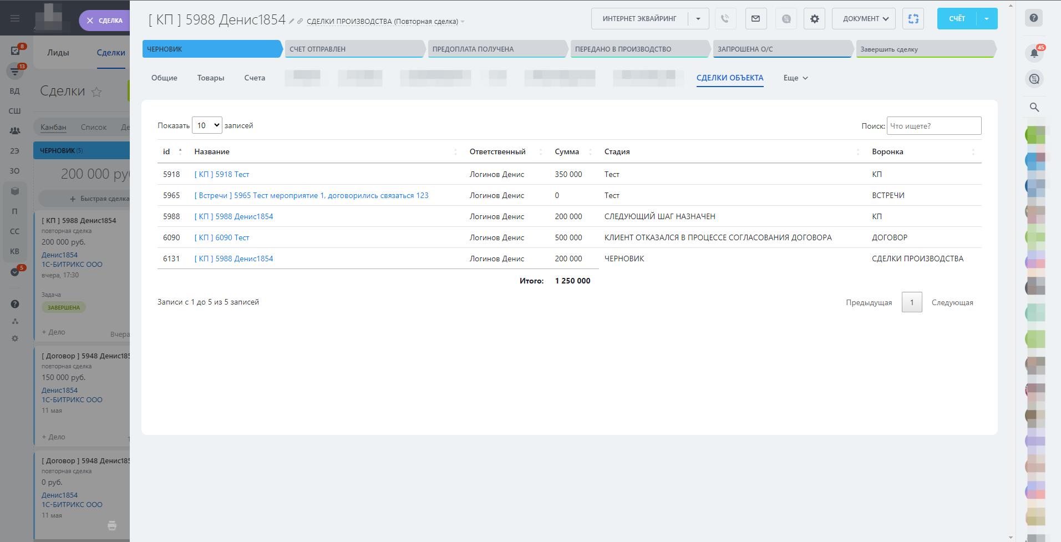Click the magnifier search icon in right panel

tap(1034, 107)
